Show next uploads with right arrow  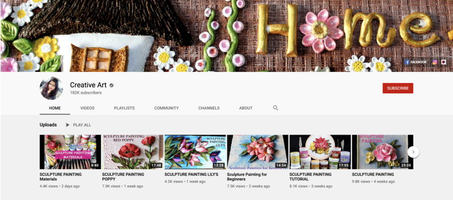pos(413,152)
